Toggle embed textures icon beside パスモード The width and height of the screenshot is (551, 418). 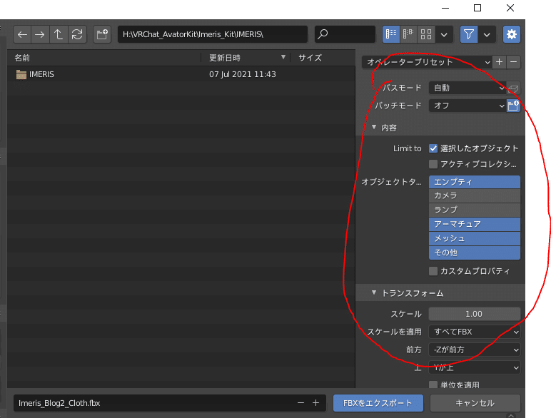click(513, 88)
